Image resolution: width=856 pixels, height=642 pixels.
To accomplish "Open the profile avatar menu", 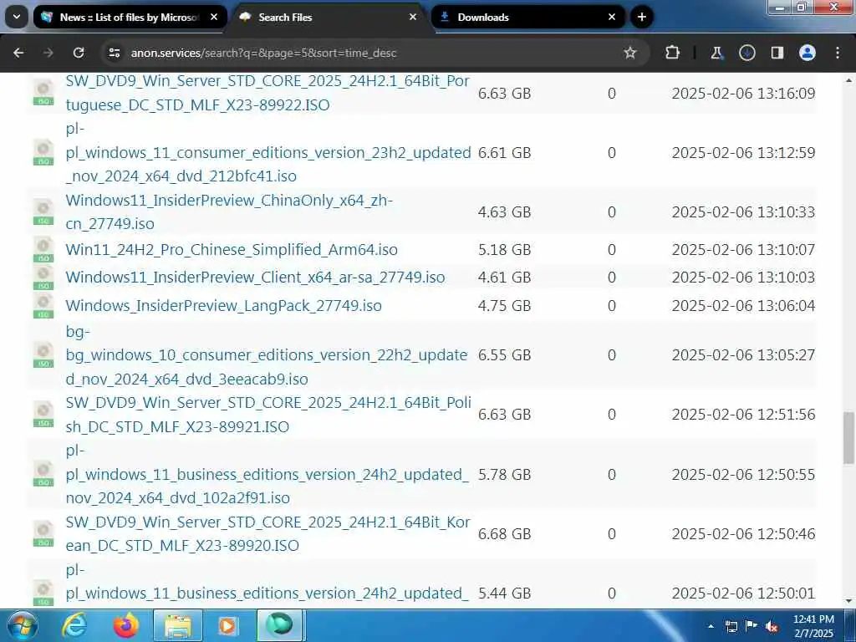I will coord(808,53).
